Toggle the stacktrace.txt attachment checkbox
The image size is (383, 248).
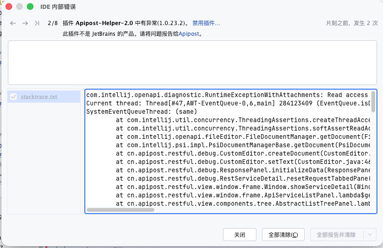13,97
